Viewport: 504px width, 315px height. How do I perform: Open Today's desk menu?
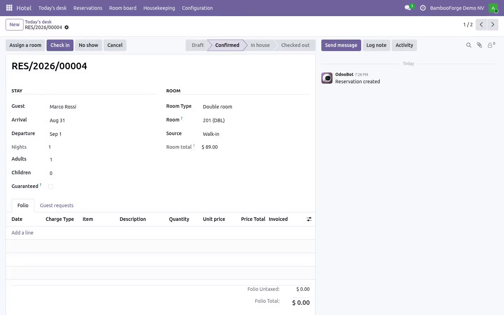[52, 8]
